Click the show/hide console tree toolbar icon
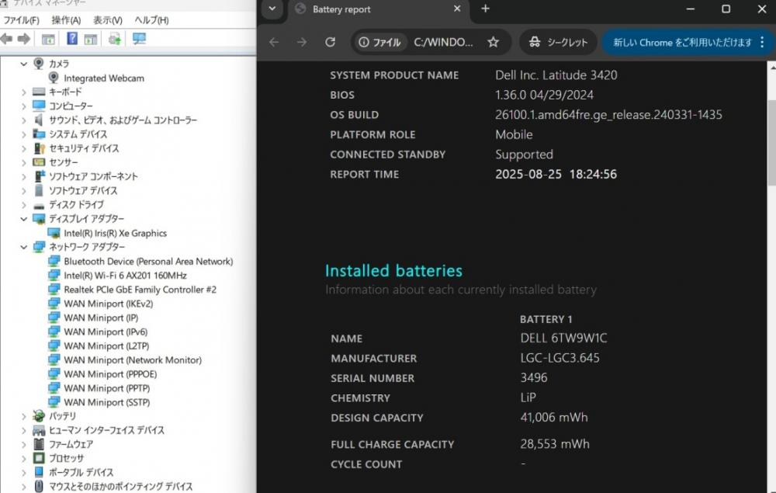This screenshot has height=493, width=776. (48, 39)
